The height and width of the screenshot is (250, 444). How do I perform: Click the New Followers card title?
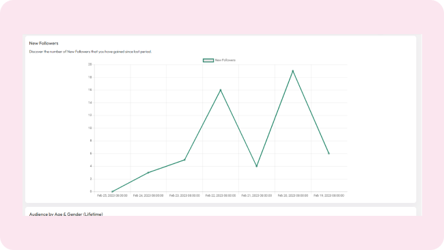(x=44, y=43)
